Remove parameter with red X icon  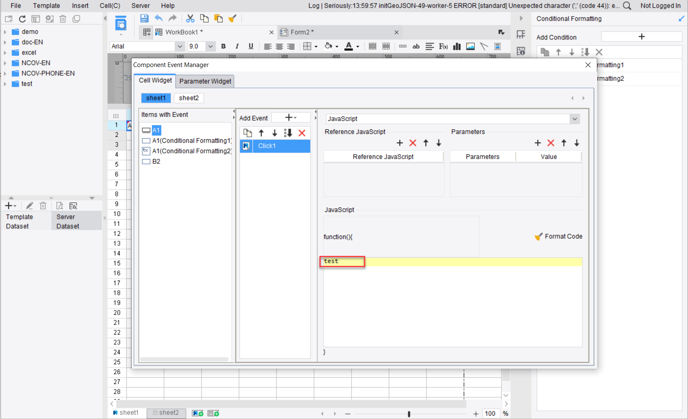click(551, 143)
